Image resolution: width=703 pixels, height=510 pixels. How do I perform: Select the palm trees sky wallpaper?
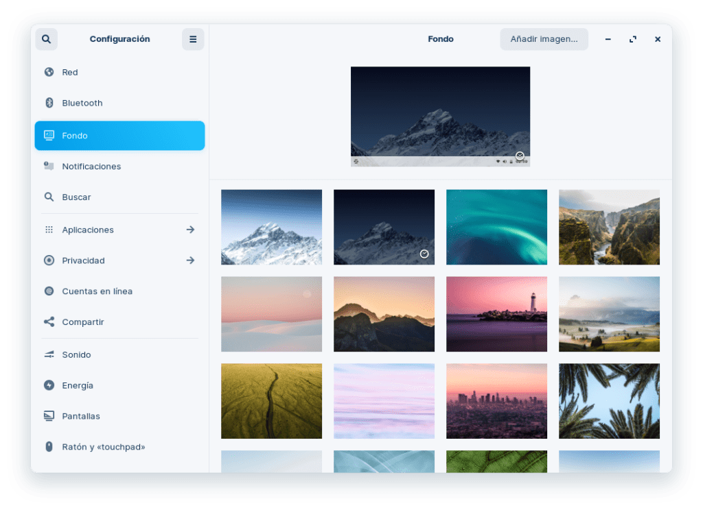pos(609,401)
